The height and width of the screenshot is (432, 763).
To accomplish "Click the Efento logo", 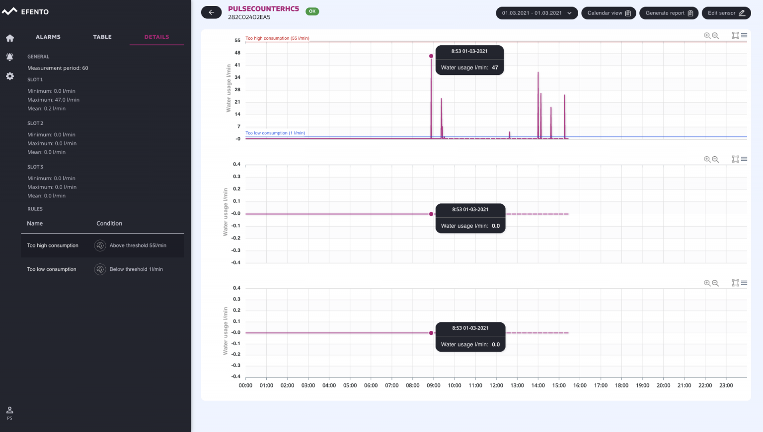I will [x=25, y=11].
